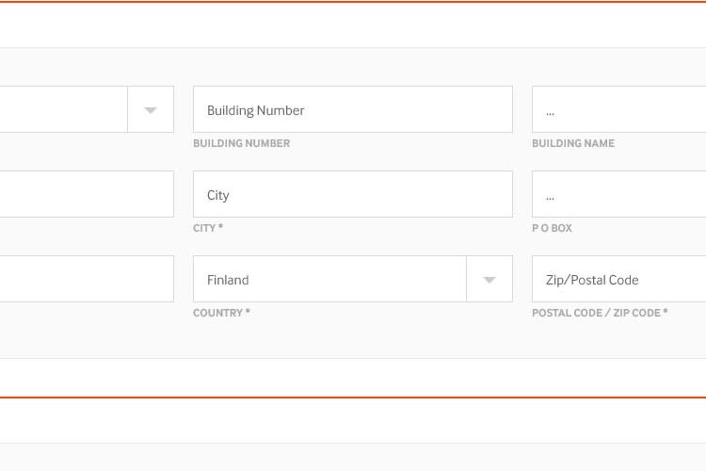The height and width of the screenshot is (471, 706).
Task: Click the BUILDING NAME field label
Action: pos(573,143)
